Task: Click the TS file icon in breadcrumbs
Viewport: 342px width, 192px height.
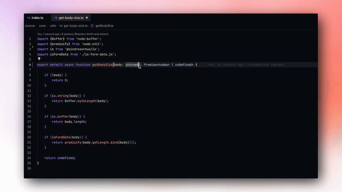Action: [x=61, y=26]
